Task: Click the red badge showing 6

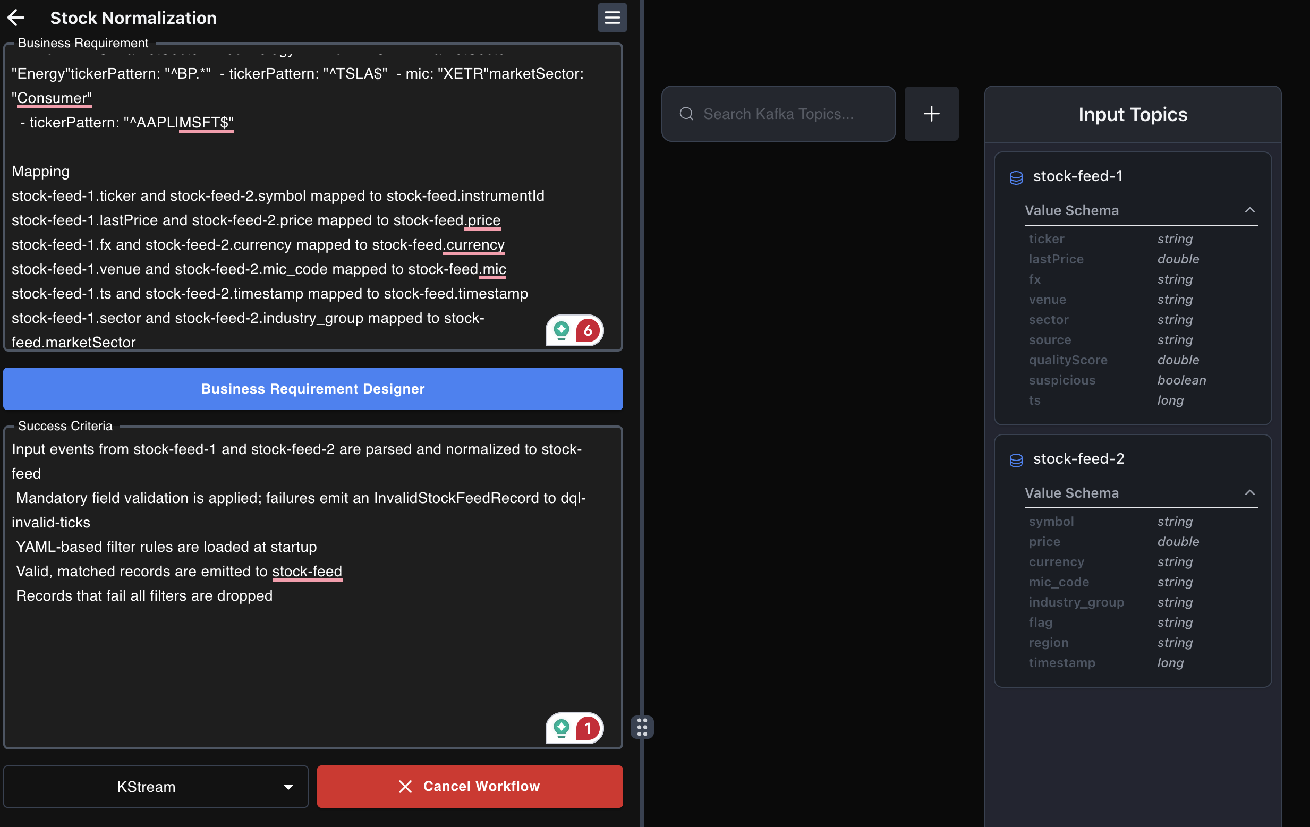Action: point(588,330)
